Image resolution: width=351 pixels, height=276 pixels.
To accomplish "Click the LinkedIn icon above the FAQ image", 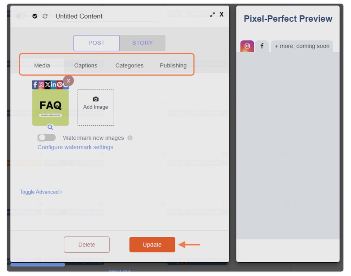I will point(53,84).
